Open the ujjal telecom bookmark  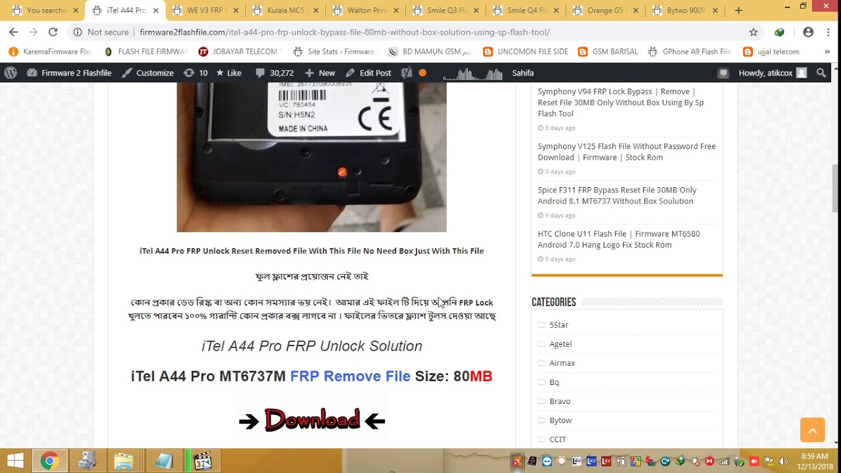(x=771, y=51)
